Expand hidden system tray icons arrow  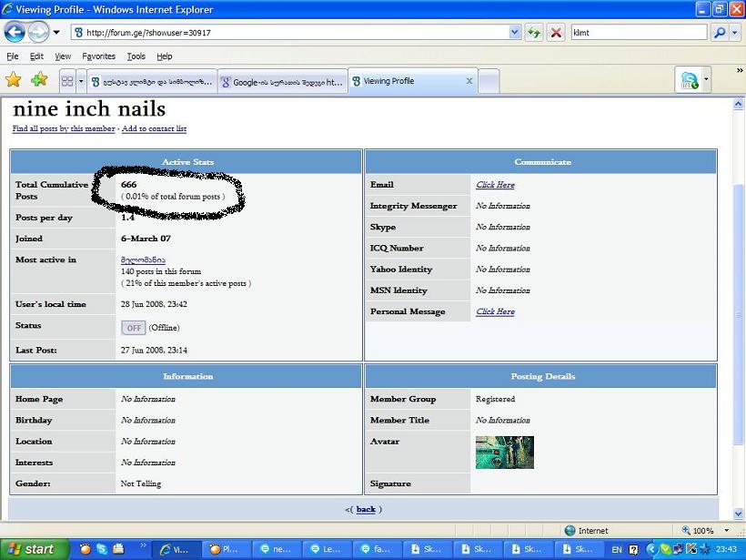click(651, 549)
